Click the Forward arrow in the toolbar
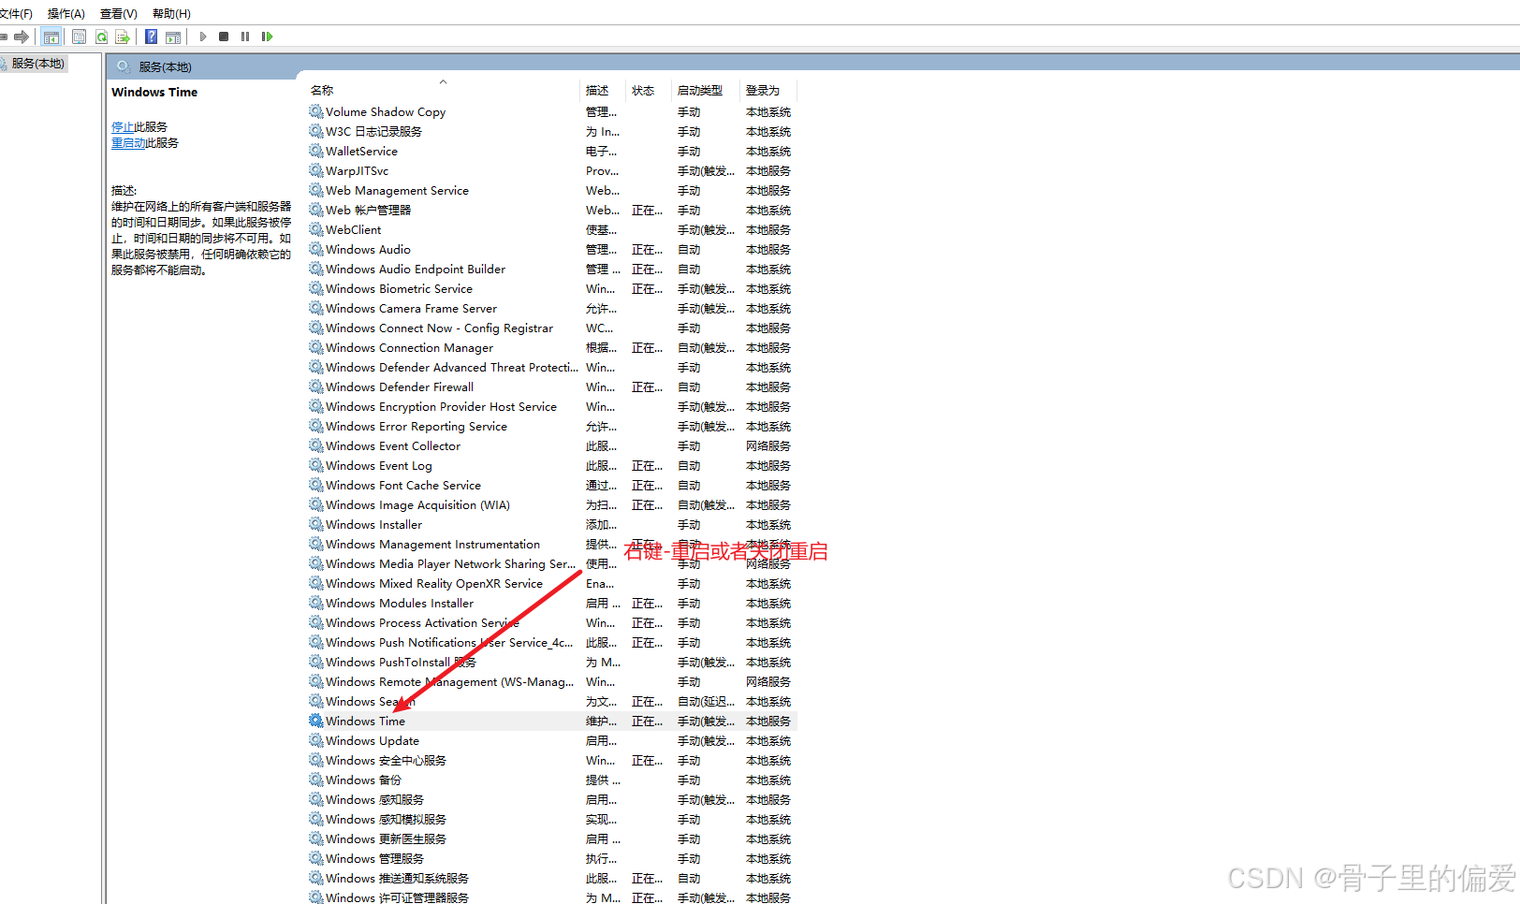This screenshot has width=1520, height=904. pyautogui.click(x=21, y=36)
